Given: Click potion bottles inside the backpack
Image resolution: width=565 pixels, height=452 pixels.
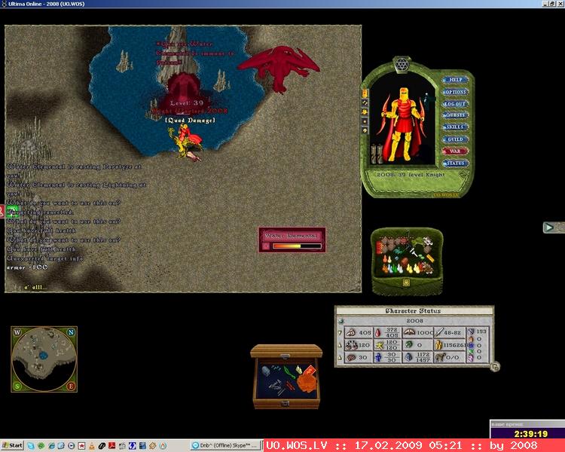Looking at the screenshot, I should coord(400,268).
